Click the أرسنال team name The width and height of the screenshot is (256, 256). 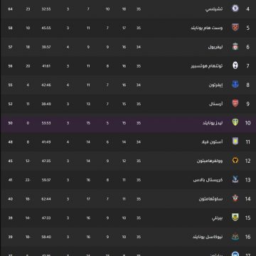[x=215, y=104]
